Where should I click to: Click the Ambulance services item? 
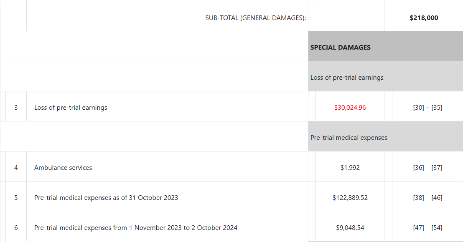point(63,168)
